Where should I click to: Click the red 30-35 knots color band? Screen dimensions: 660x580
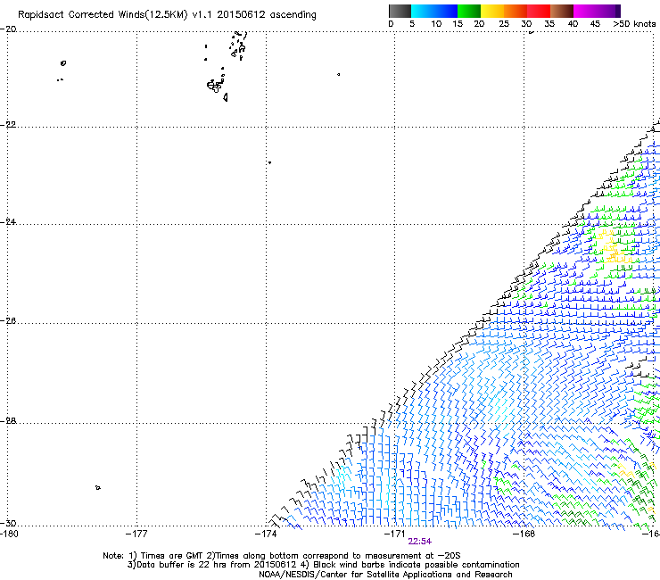pyautogui.click(x=539, y=12)
